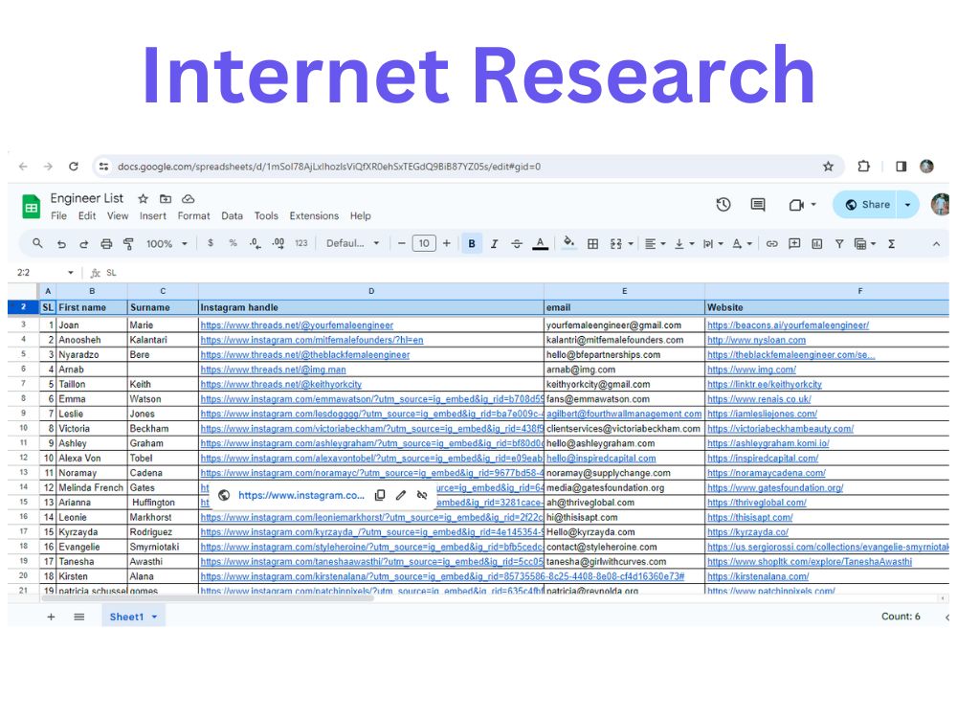The height and width of the screenshot is (718, 957).
Task: Search the menus with magnifier icon
Action: [38, 243]
